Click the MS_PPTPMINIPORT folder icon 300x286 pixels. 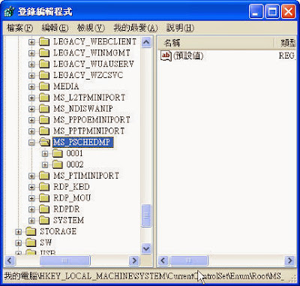coord(44,131)
